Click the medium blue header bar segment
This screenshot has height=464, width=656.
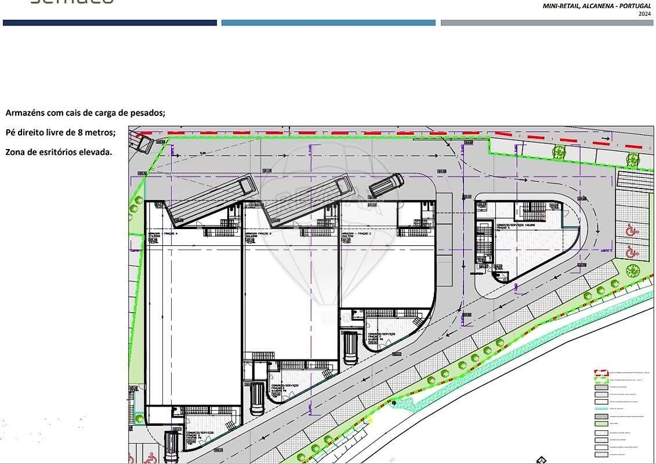(x=328, y=23)
